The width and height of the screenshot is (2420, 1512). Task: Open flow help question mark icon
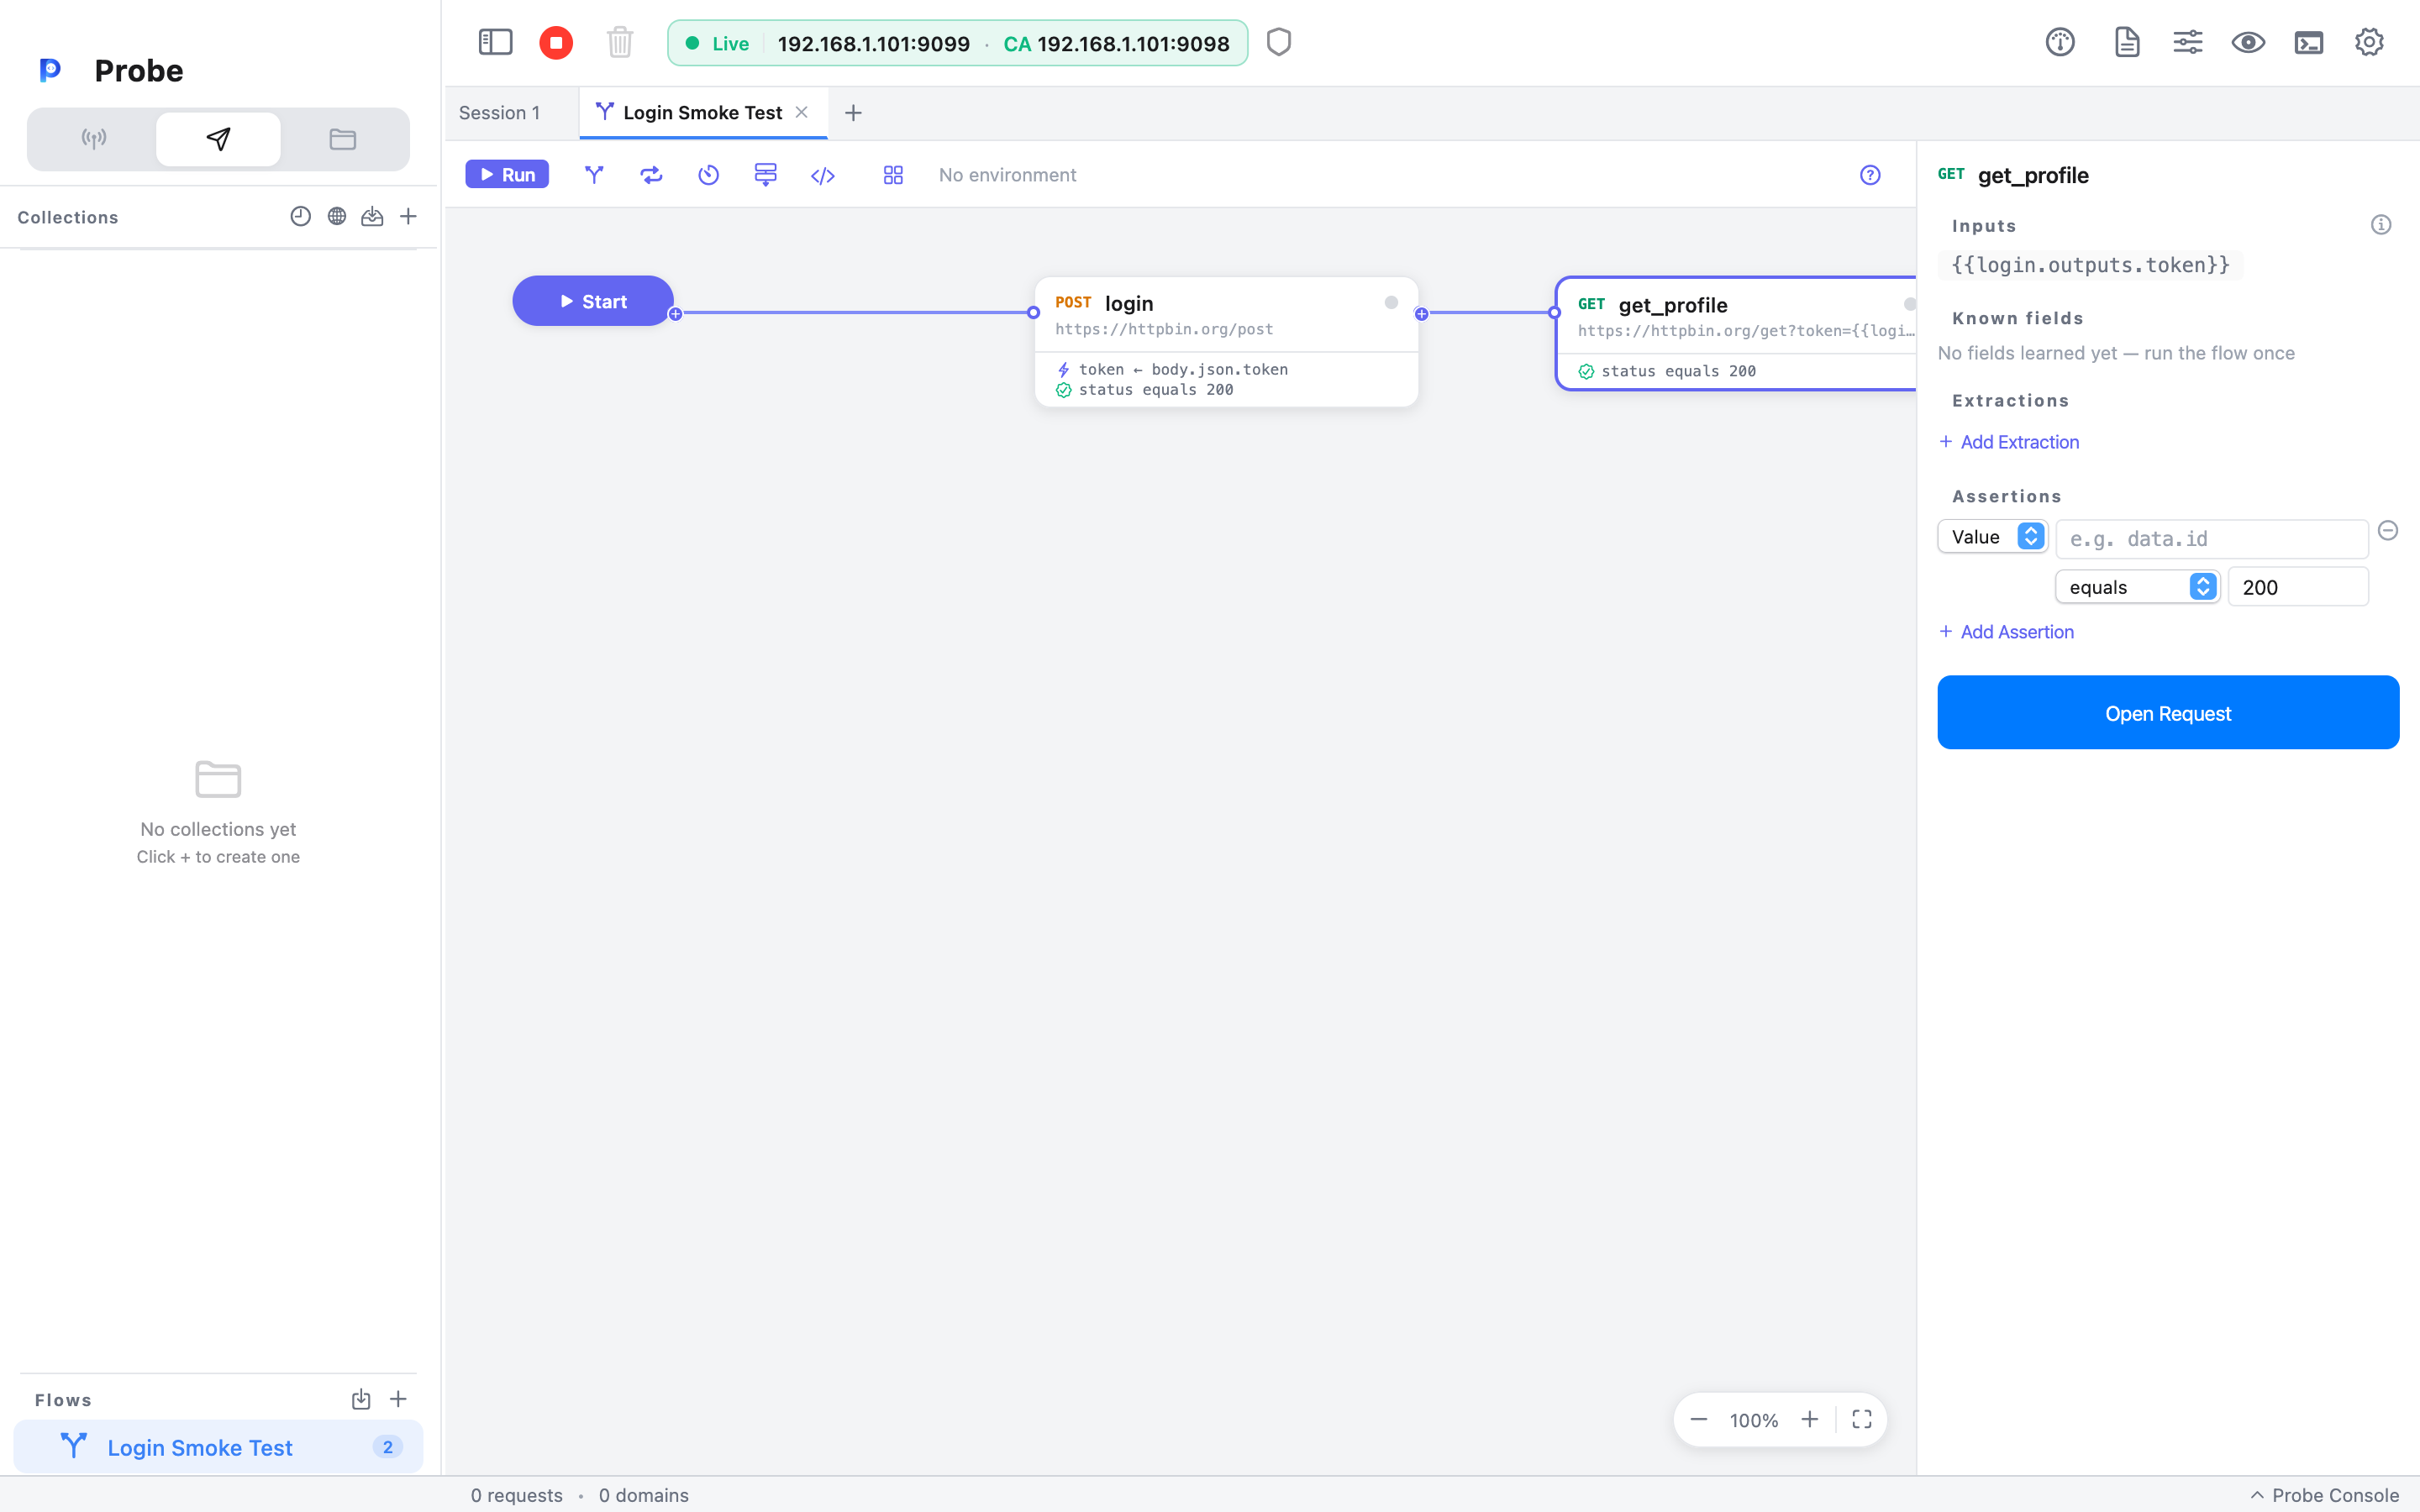(1870, 175)
